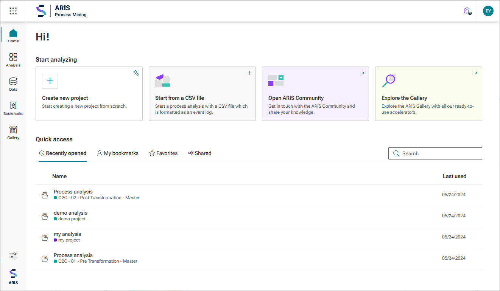The width and height of the screenshot is (500, 291).
Task: Click the 05/24/2024 date in demo analysis row
Action: pyautogui.click(x=454, y=216)
